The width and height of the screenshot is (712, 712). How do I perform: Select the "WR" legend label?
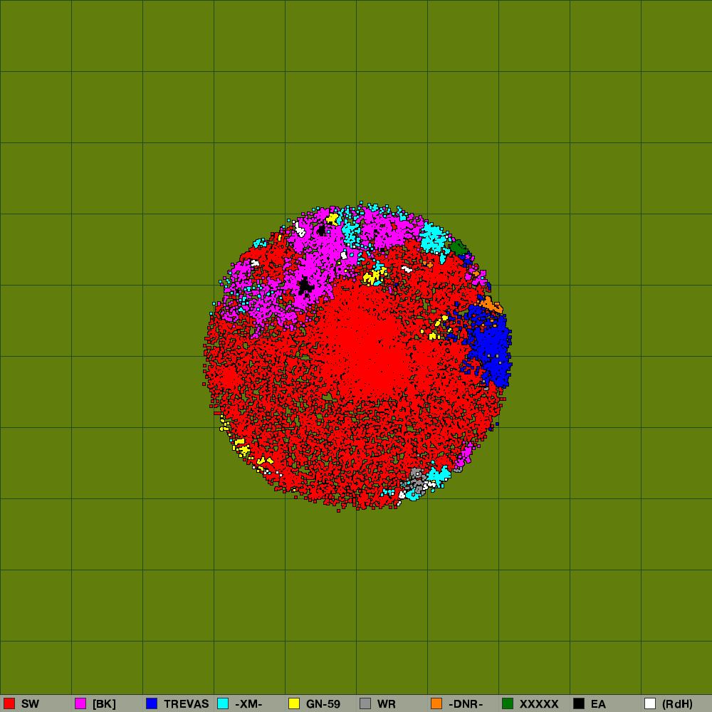pos(387,704)
